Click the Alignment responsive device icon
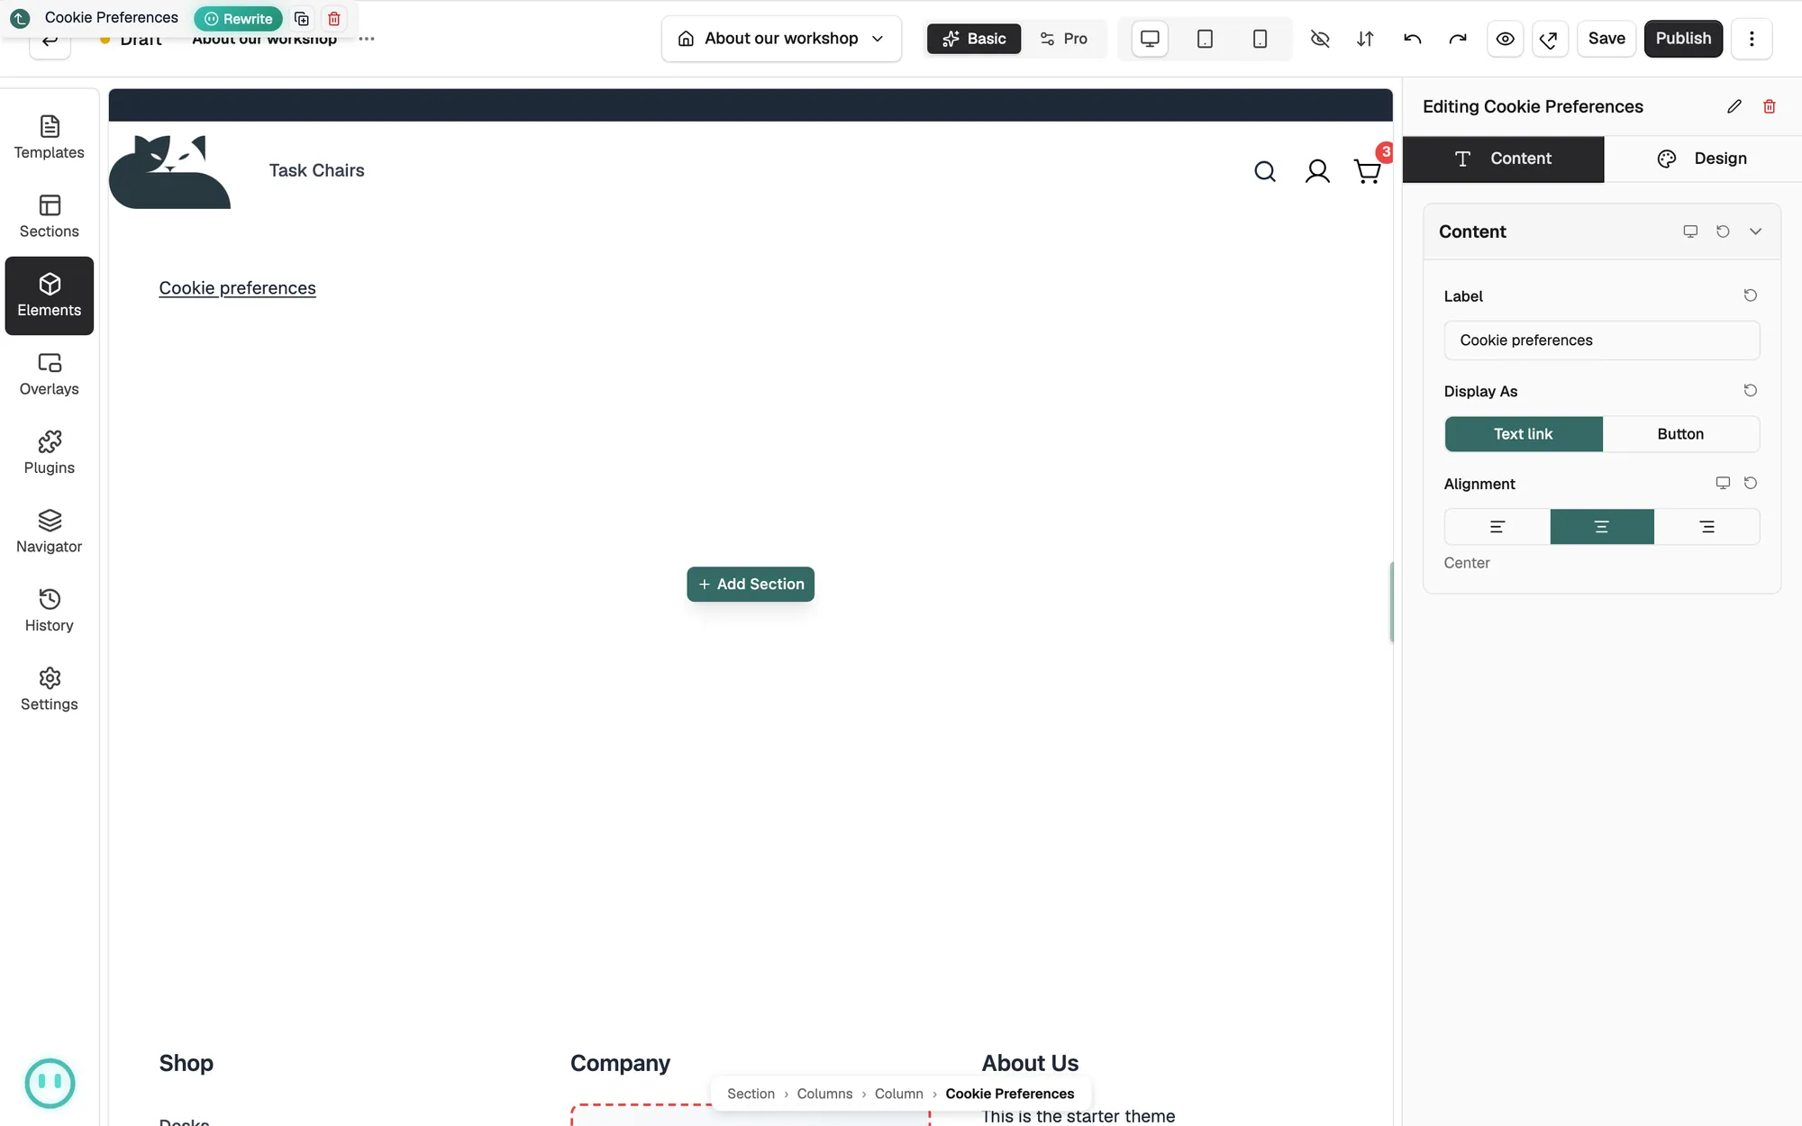This screenshot has height=1126, width=1802. [1723, 483]
